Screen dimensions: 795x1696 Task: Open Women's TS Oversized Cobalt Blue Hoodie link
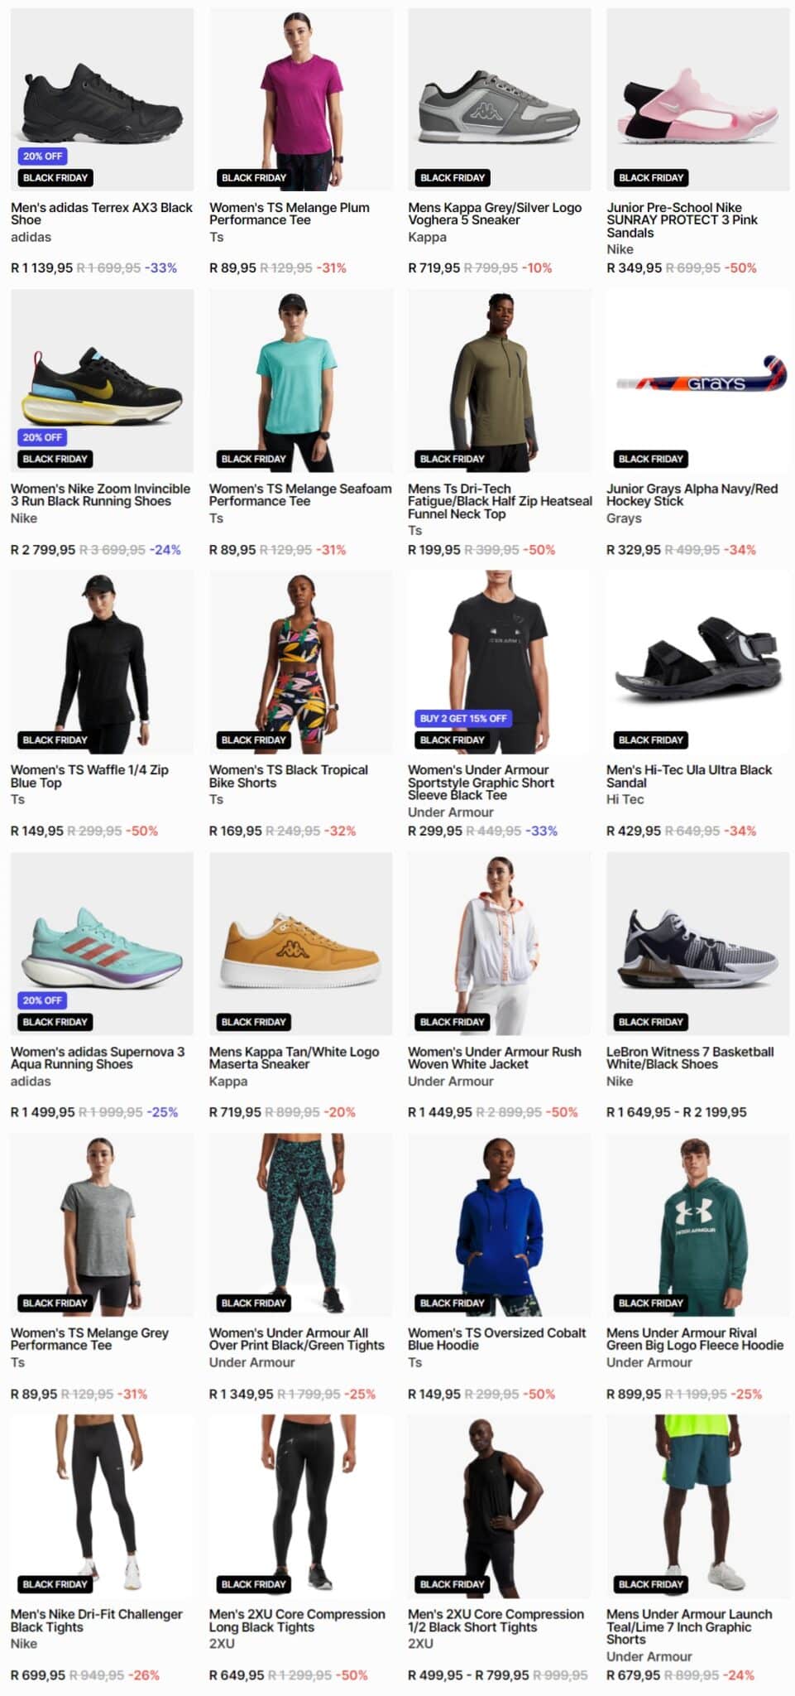[496, 1339]
